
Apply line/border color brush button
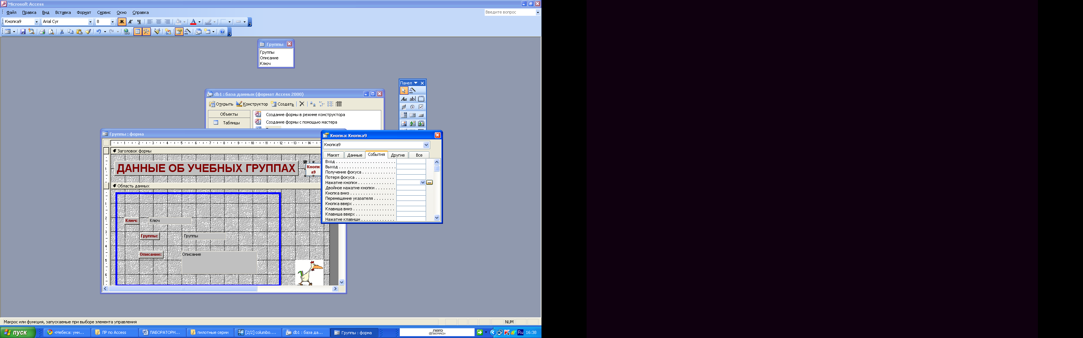(208, 22)
